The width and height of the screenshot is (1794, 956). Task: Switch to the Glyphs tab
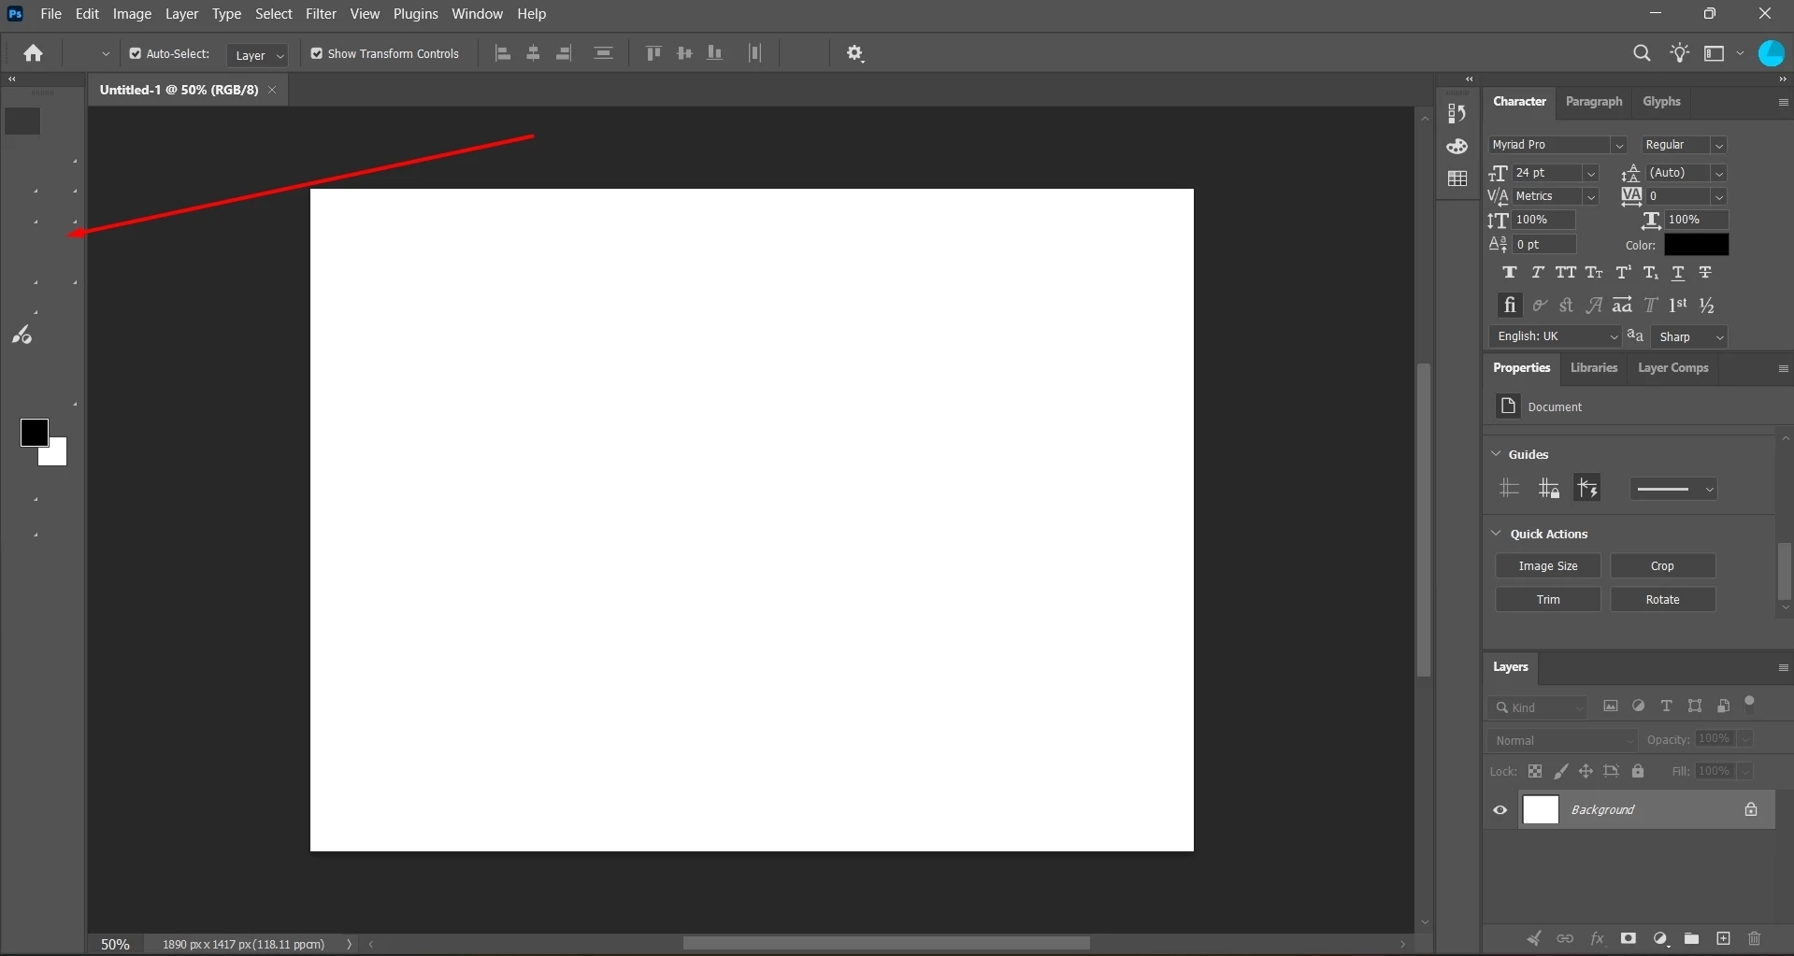1661,101
